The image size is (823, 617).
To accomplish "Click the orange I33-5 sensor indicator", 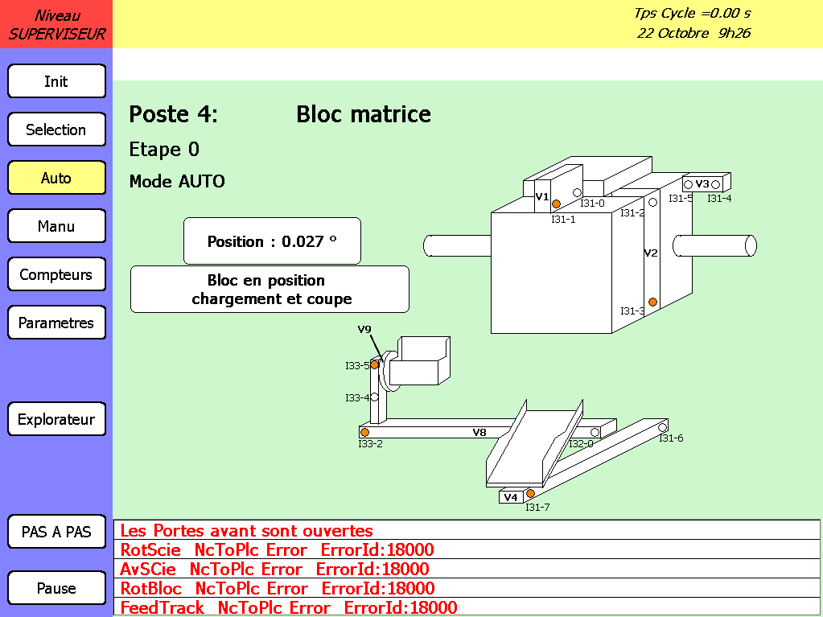I will click(374, 364).
